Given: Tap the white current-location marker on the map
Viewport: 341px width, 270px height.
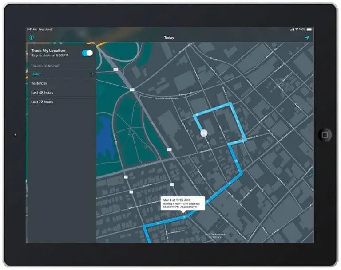Looking at the screenshot, I should (204, 133).
